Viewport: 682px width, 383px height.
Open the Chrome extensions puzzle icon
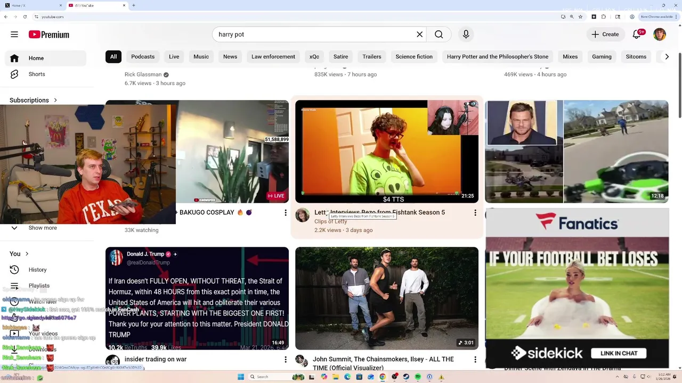(604, 16)
